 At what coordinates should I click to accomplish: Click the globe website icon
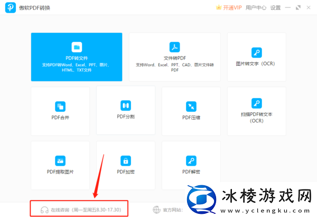point(157,210)
